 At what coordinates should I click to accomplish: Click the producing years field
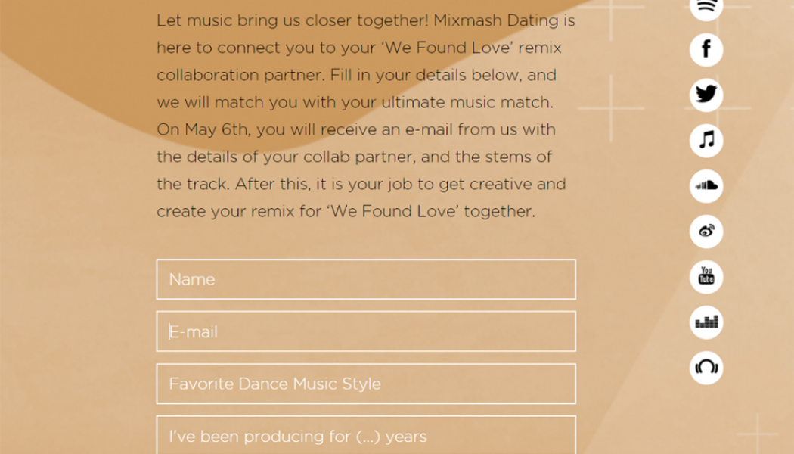[x=366, y=436]
